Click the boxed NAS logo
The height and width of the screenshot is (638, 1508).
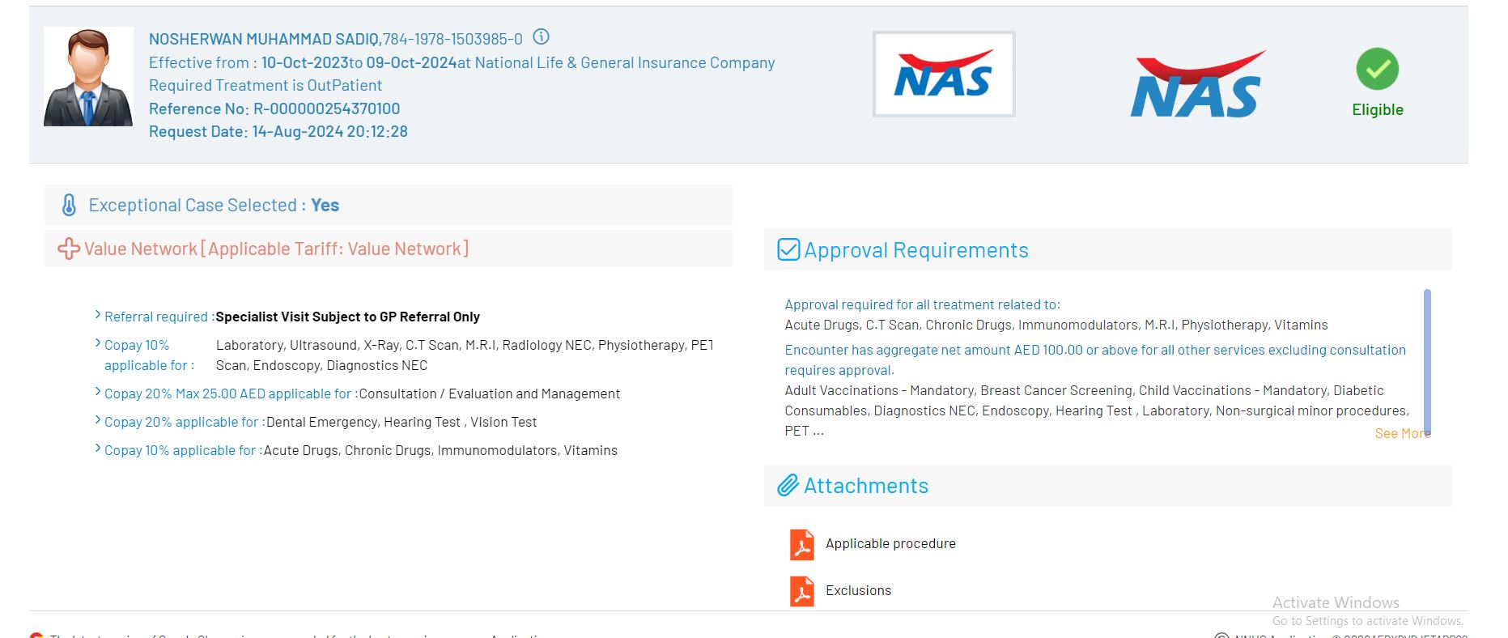pyautogui.click(x=944, y=74)
